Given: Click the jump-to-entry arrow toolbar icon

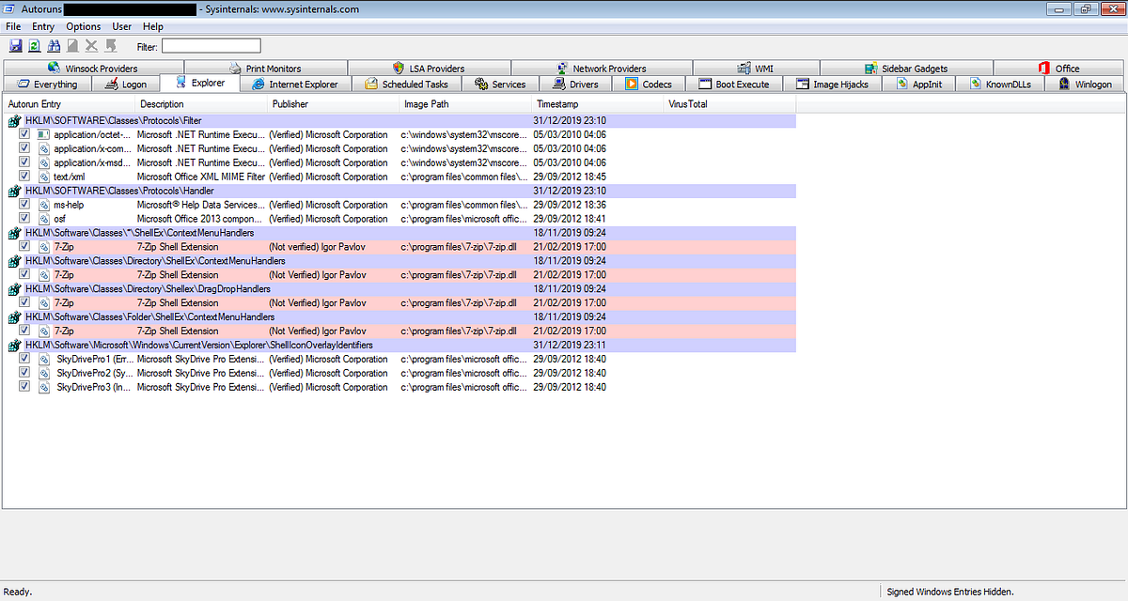Looking at the screenshot, I should tap(110, 45).
